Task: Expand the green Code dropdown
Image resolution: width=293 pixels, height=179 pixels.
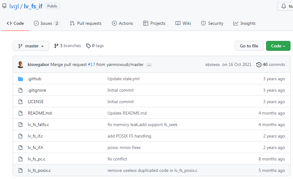Action: click(278, 46)
